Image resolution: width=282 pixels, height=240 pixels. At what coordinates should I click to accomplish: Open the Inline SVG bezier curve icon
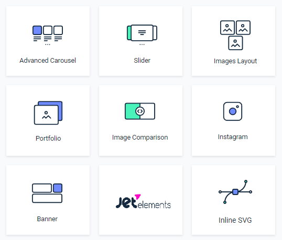[x=235, y=192]
